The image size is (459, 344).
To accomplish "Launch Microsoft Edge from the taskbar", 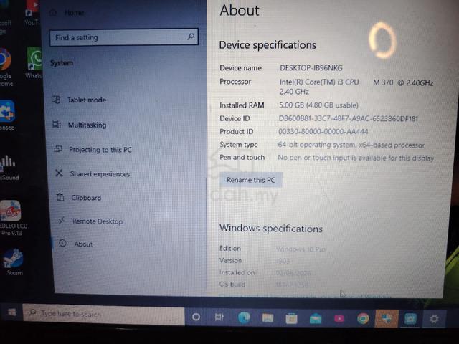I will point(244,317).
